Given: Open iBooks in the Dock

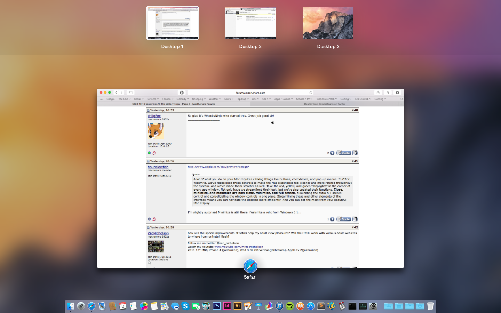Looking at the screenshot, I should [300, 306].
